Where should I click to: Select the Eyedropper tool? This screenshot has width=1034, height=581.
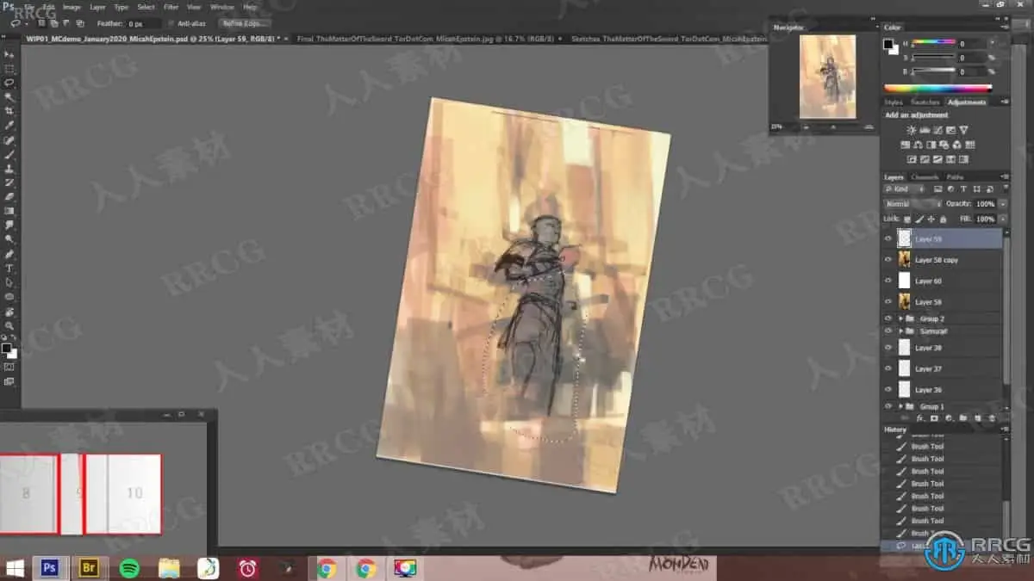[x=9, y=126]
